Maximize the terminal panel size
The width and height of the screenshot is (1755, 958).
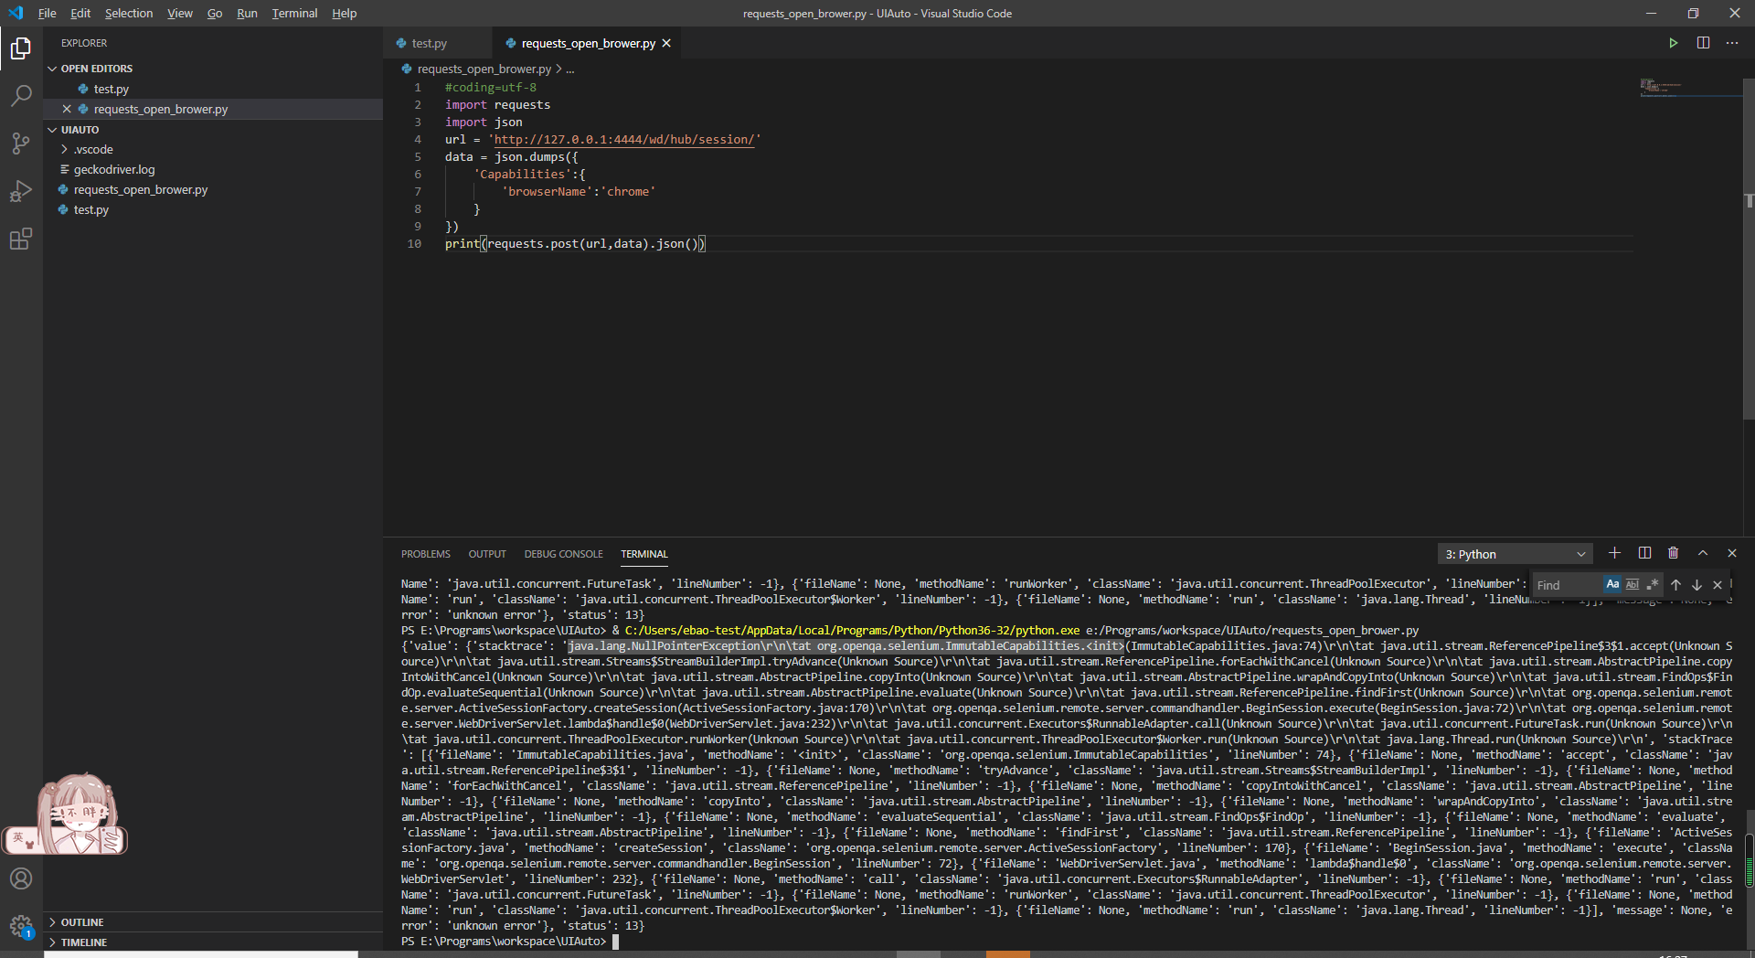[x=1703, y=553]
